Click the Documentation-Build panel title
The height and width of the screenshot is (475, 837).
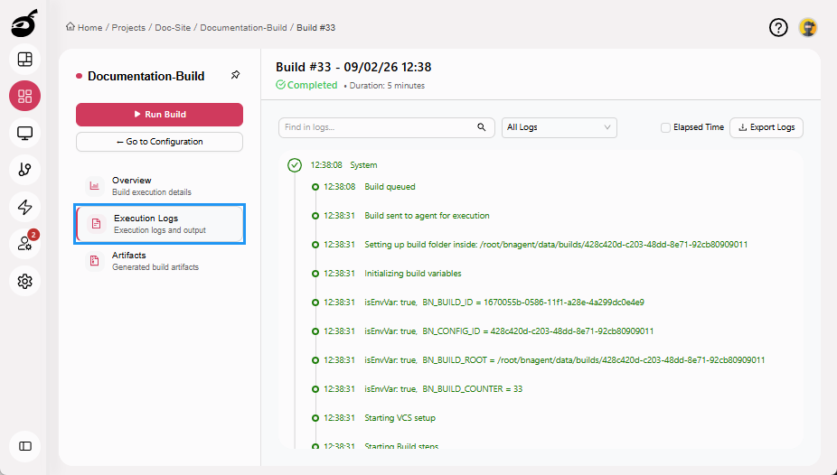pyautogui.click(x=146, y=76)
